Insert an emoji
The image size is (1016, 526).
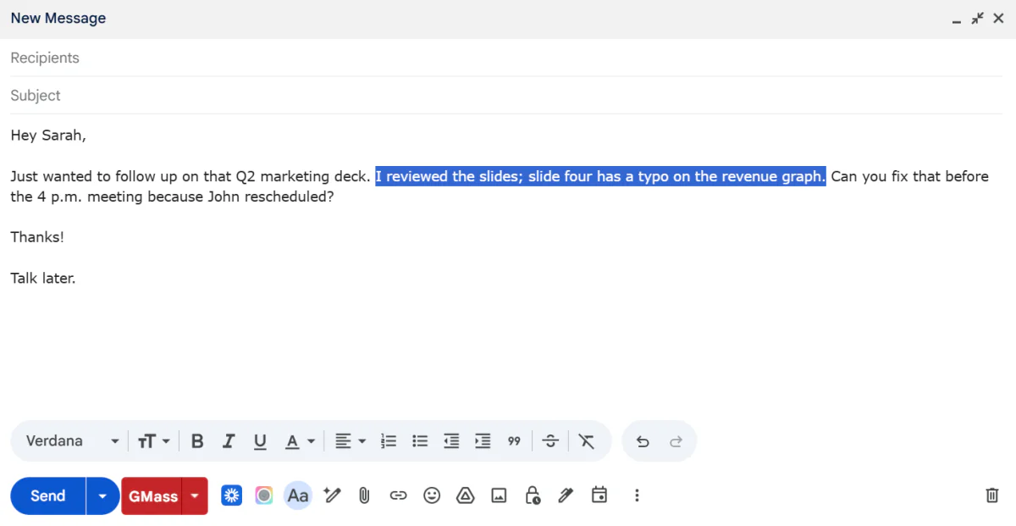pos(432,496)
